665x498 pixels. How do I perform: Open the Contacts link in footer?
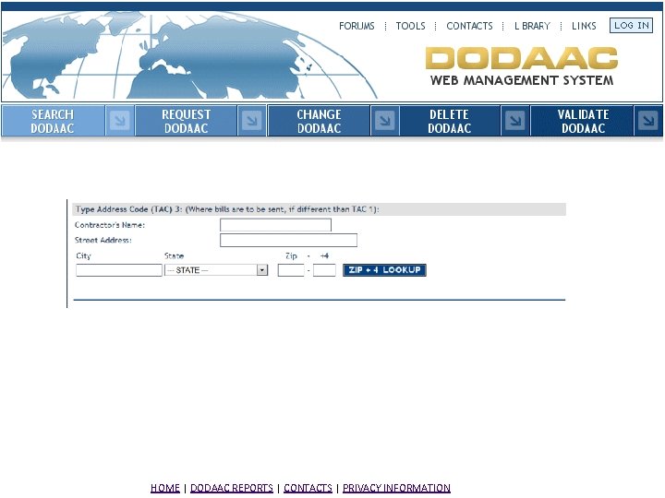308,488
